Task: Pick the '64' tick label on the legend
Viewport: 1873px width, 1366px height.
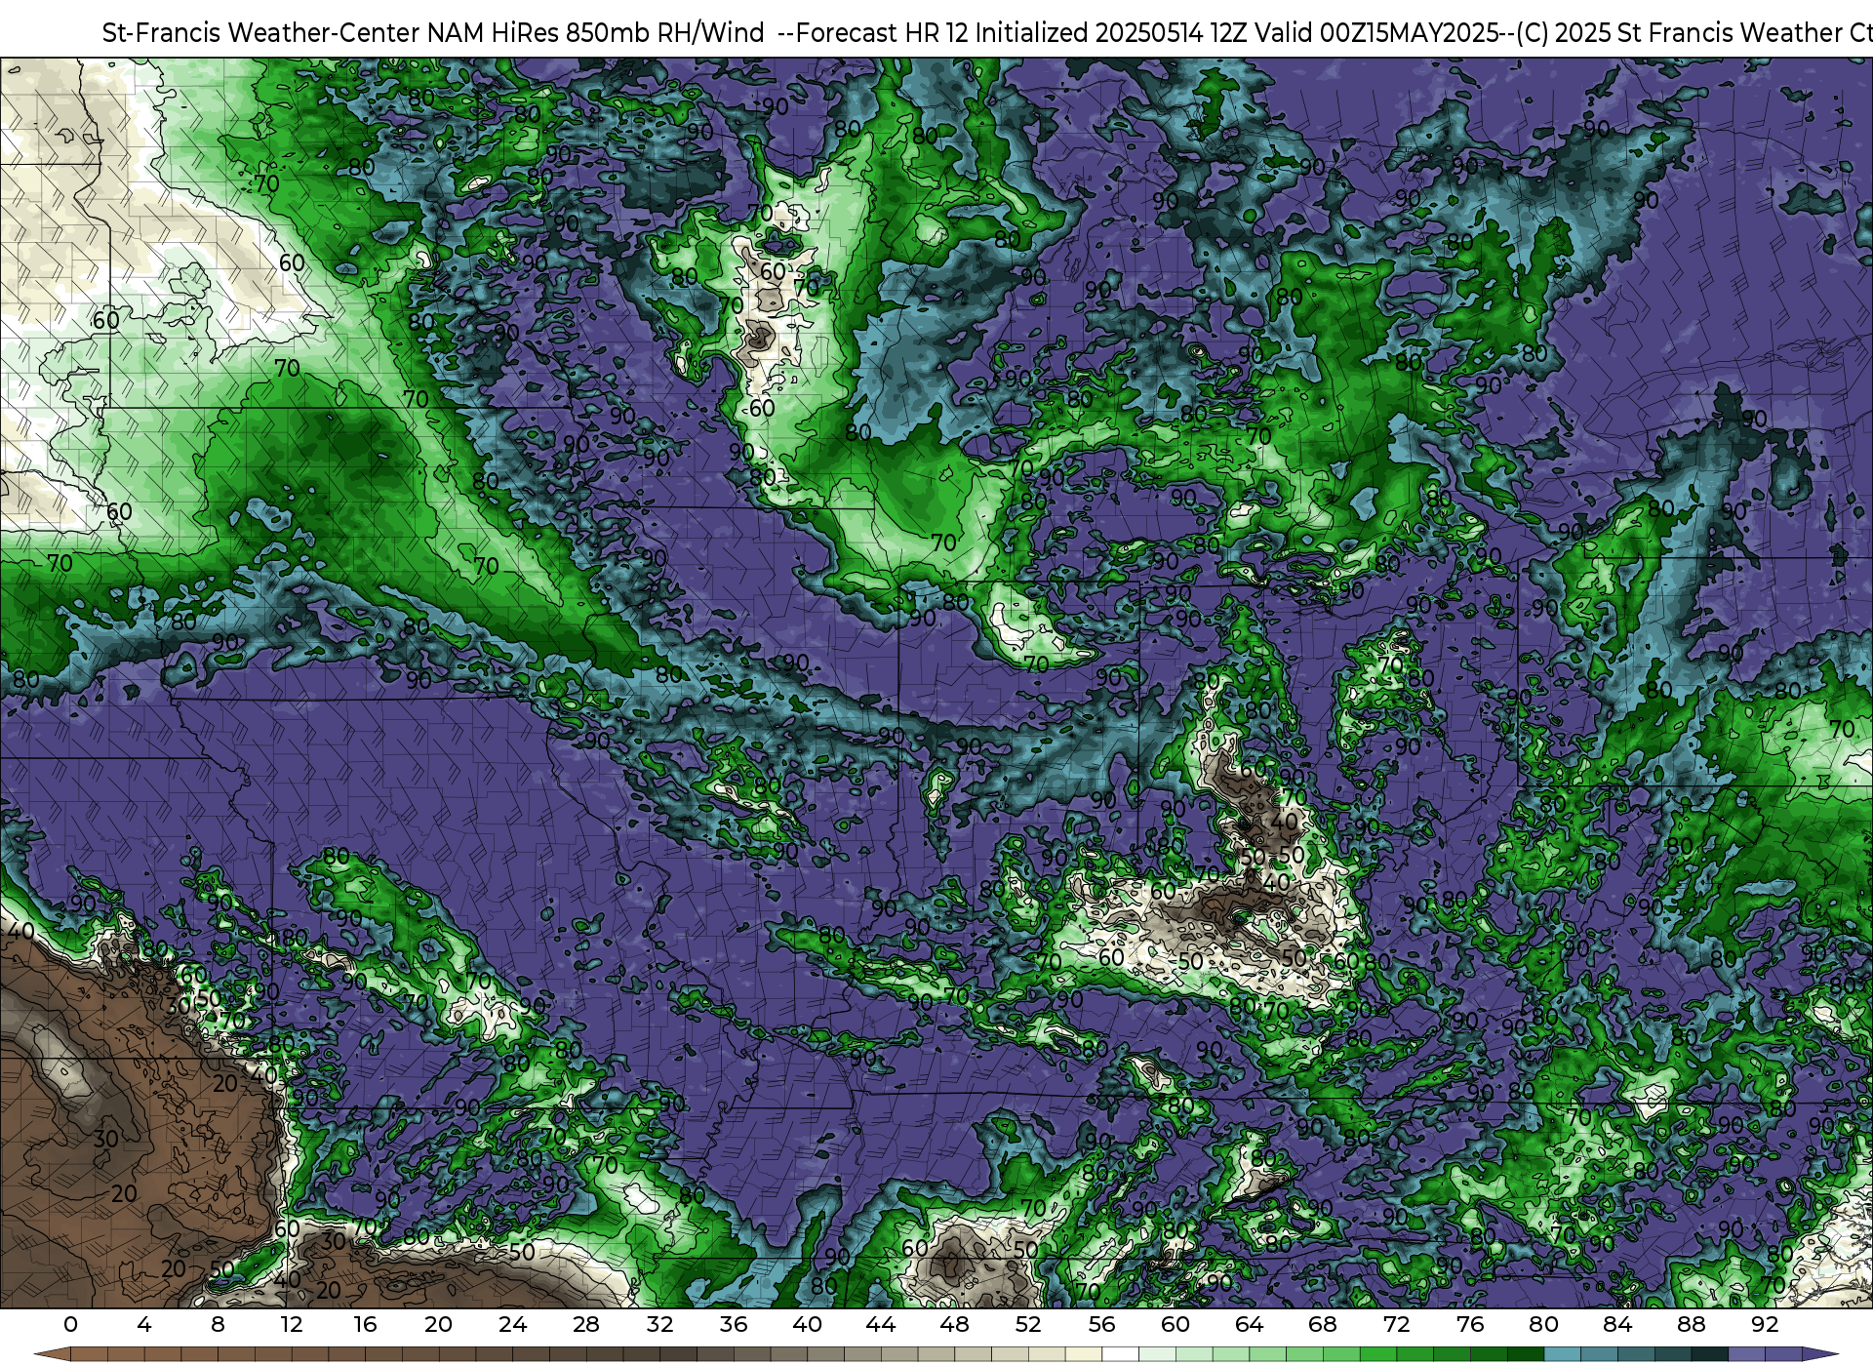Action: [x=1249, y=1324]
